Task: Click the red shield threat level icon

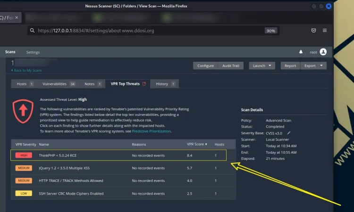Action: pyautogui.click(x=23, y=111)
